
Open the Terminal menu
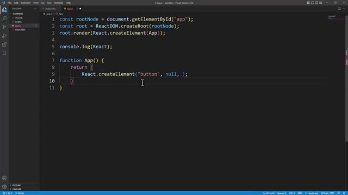(x=59, y=3)
